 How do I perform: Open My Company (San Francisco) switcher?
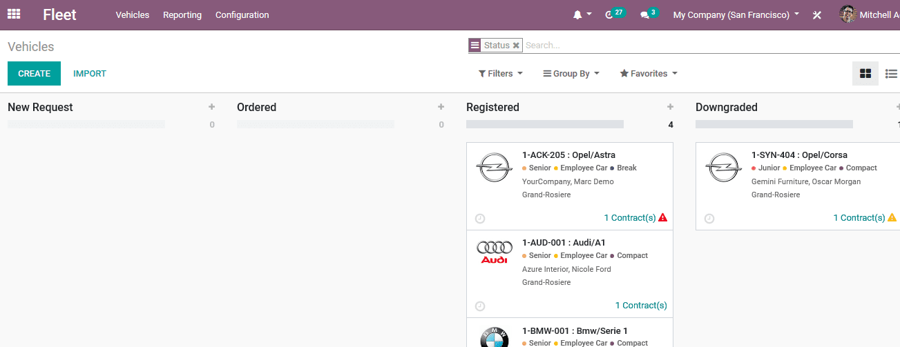click(736, 14)
